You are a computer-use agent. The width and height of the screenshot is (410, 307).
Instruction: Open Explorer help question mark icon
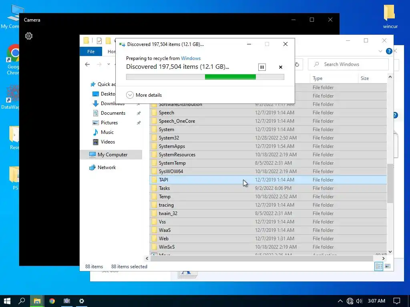[389, 51]
